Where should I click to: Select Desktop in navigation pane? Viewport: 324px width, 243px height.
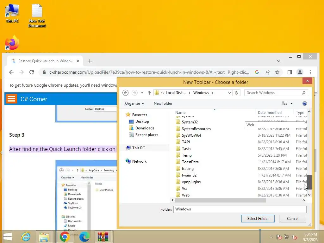tap(142, 121)
